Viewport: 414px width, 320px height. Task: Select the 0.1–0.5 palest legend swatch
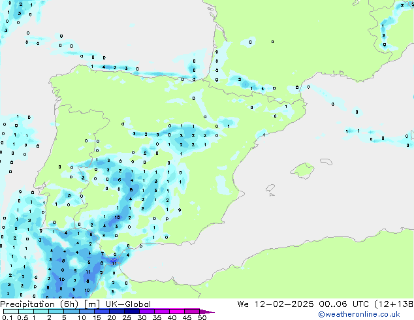pyautogui.click(x=11, y=312)
